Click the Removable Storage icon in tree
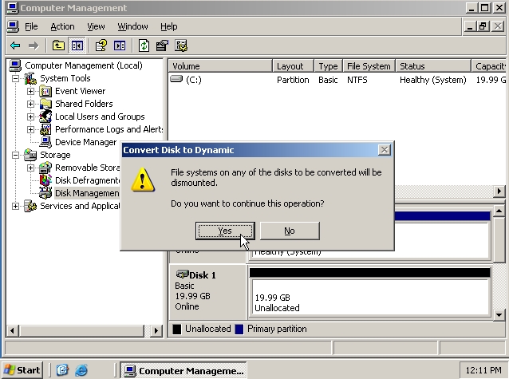Image resolution: width=509 pixels, height=379 pixels. (x=45, y=168)
